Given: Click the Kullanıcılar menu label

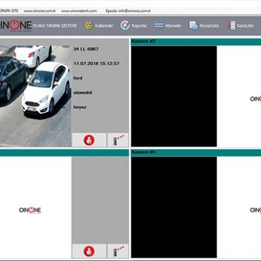Looking at the screenshot, I should 104,26.
